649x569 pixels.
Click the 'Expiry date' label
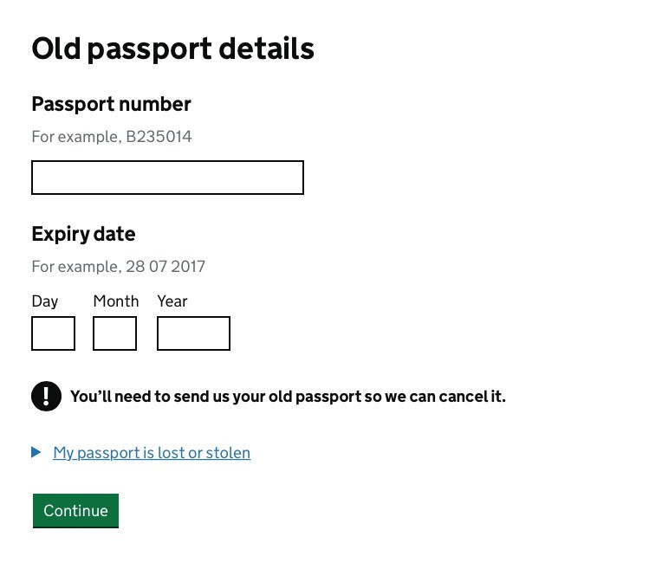(83, 234)
